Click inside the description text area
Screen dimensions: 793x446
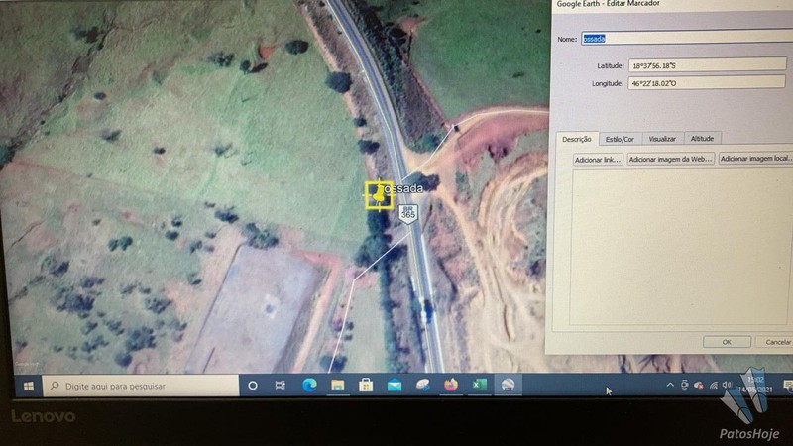coord(679,247)
